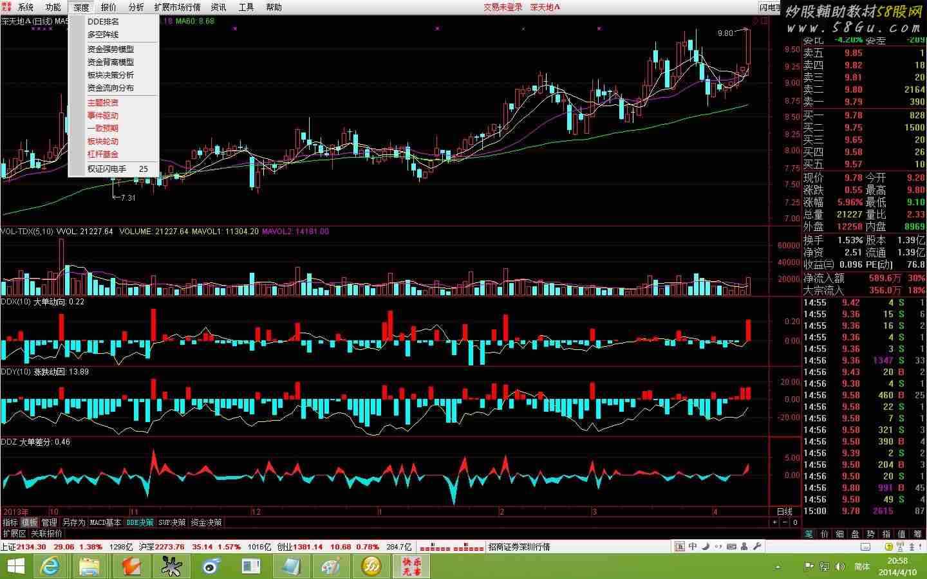927x579 pixels.
Task: Switch to the 价 tab in quote panel
Action: pyautogui.click(x=824, y=534)
